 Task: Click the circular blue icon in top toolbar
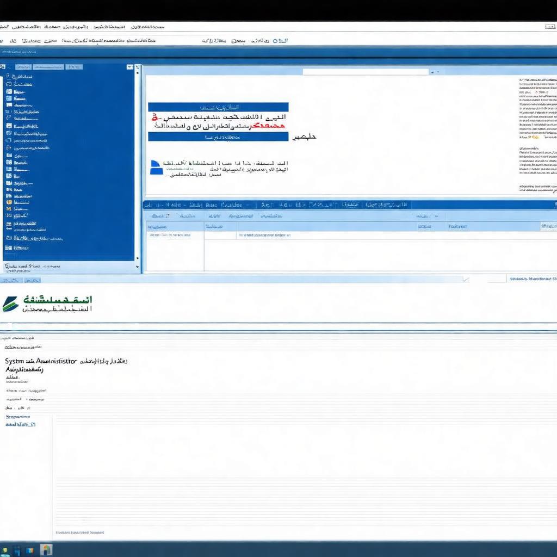276,40
